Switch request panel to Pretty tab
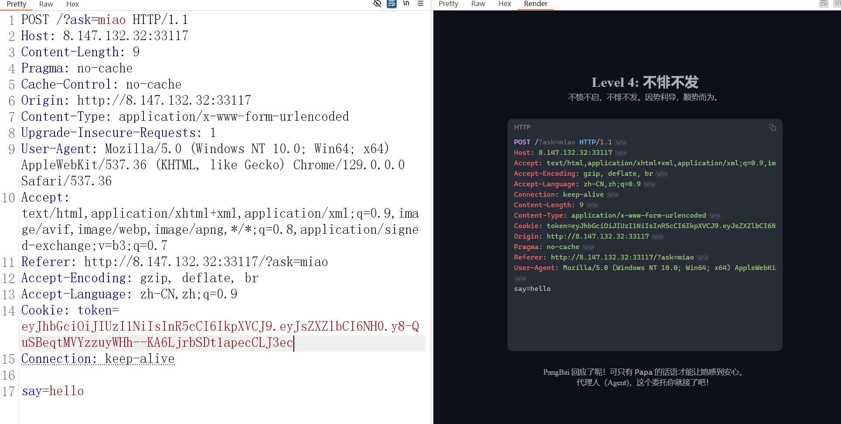The image size is (841, 424). (17, 4)
